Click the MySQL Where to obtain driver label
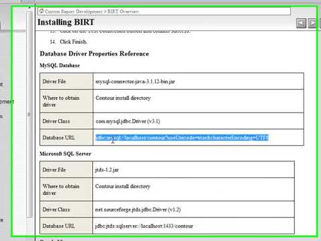321x241 pixels. coord(61,101)
